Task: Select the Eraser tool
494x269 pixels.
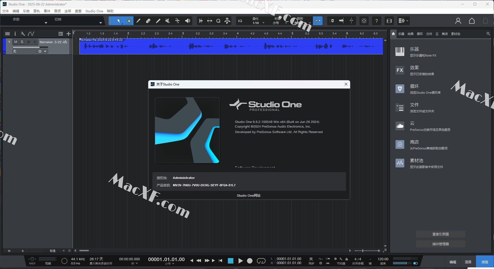Action: point(148,21)
